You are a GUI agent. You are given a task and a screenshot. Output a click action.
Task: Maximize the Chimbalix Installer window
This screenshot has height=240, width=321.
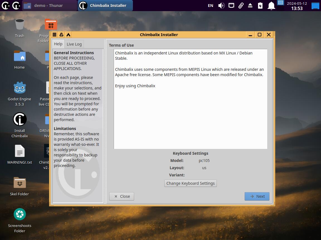[x=259, y=35]
